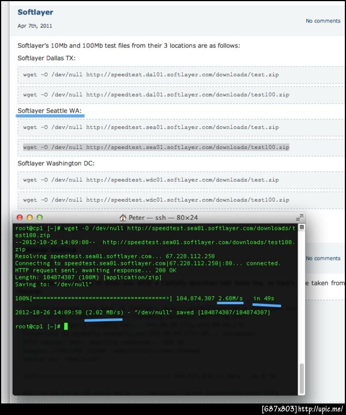Click the Washington wdc01 test.zip wget command
The width and height of the screenshot is (346, 415).
pos(151,180)
